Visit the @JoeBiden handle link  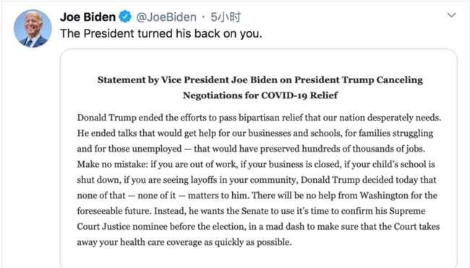tap(166, 17)
